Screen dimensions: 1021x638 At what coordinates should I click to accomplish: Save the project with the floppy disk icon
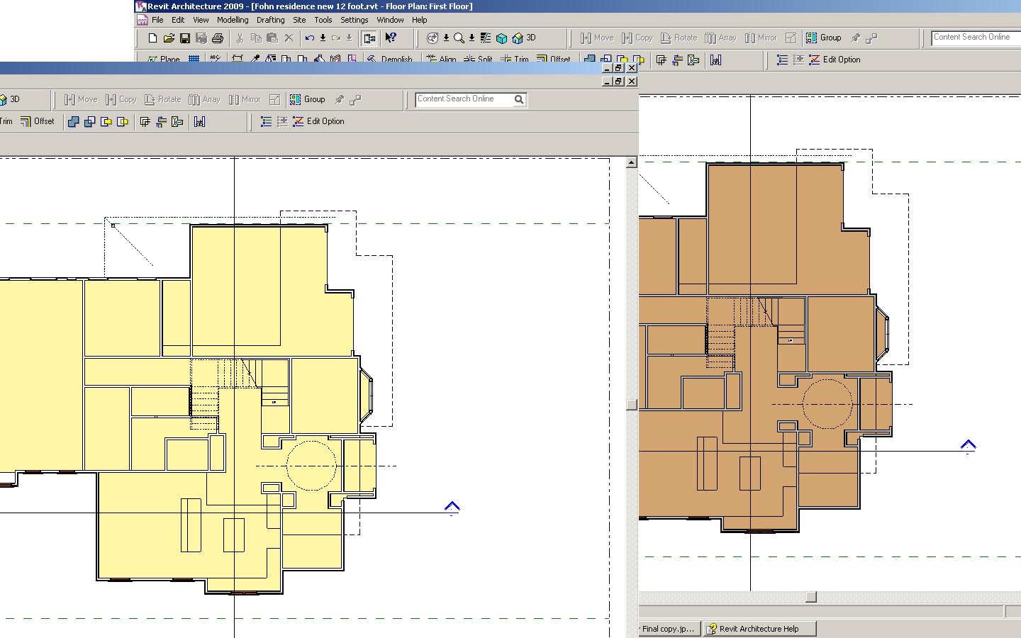[185, 38]
